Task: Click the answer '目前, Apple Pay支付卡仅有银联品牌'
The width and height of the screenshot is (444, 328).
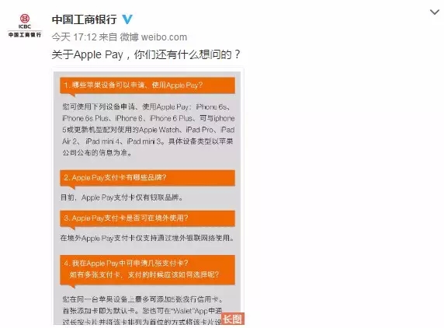Action: pos(122,197)
